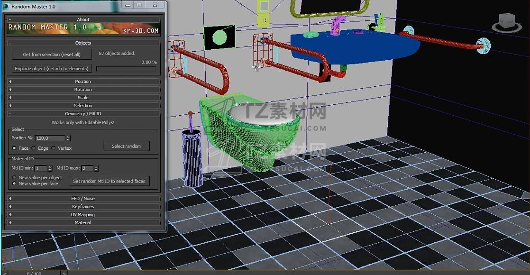
Task: Minimize the Random Master window
Action: pyautogui.click(x=128, y=5)
